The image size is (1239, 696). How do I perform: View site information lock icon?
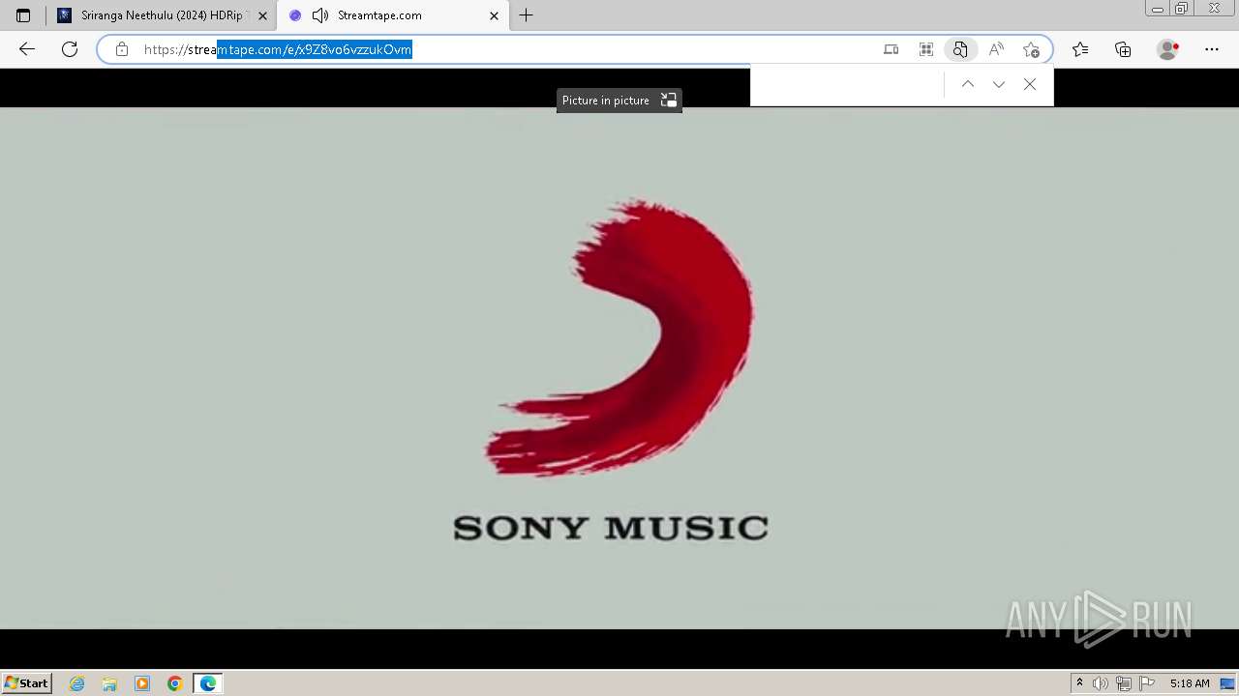(x=122, y=49)
